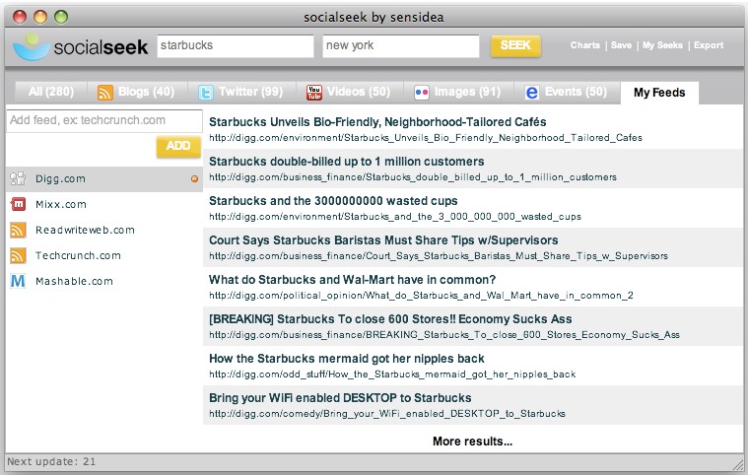Minimize window with the yellow button
Image resolution: width=748 pixels, height=476 pixels.
pos(40,17)
